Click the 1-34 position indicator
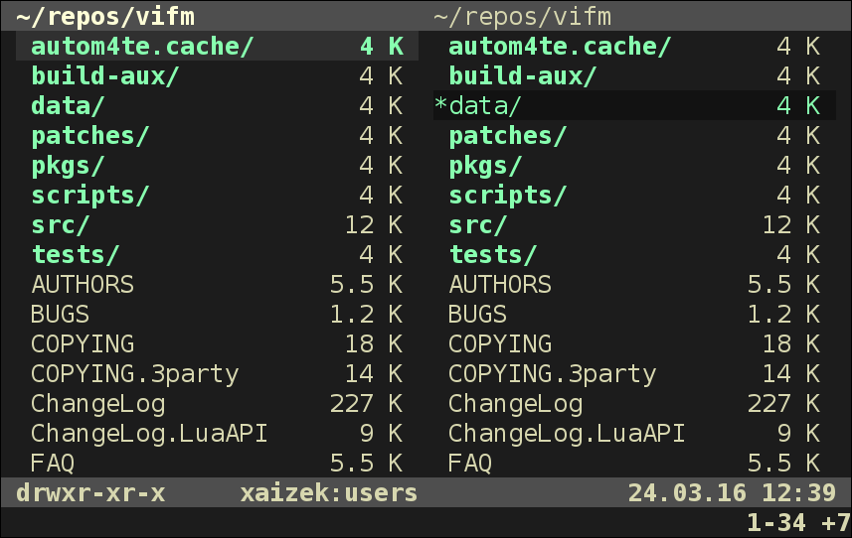The height and width of the screenshot is (538, 852). pos(776,523)
